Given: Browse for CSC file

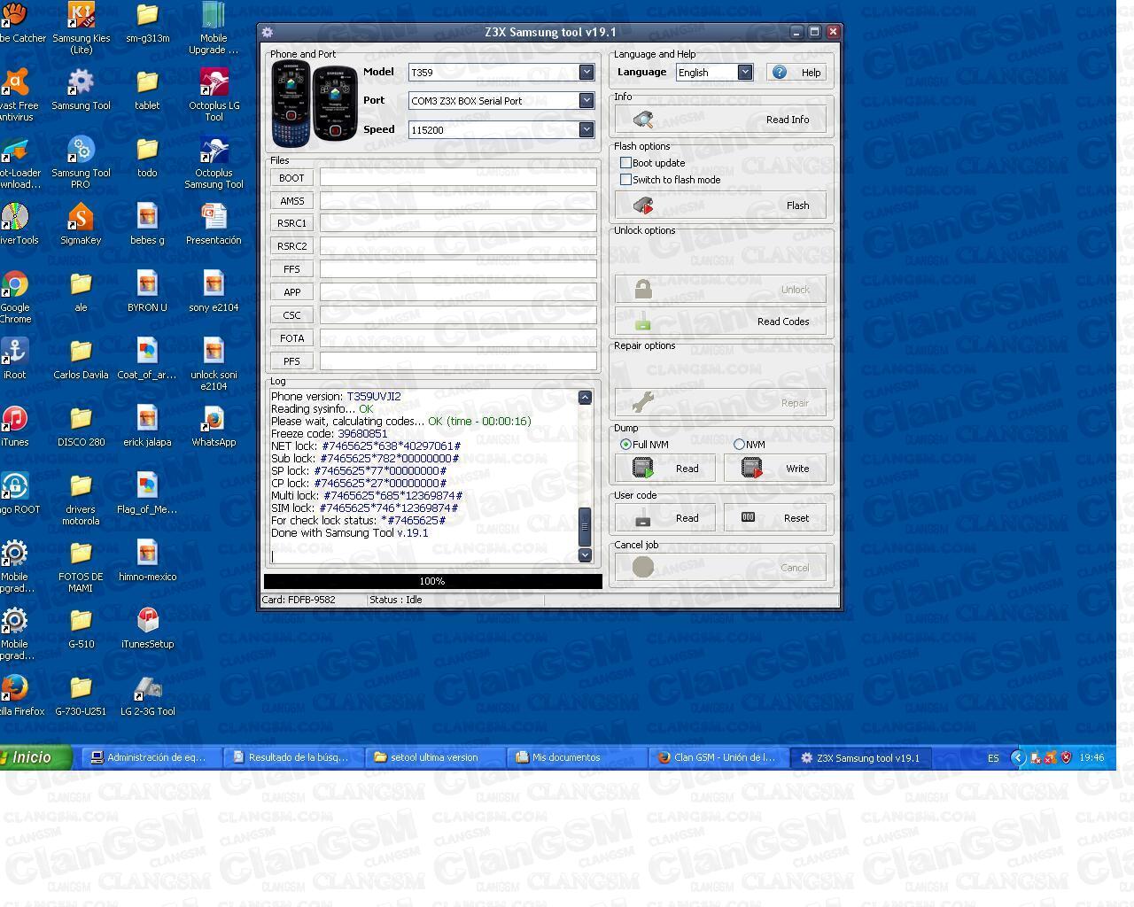Looking at the screenshot, I should point(291,316).
